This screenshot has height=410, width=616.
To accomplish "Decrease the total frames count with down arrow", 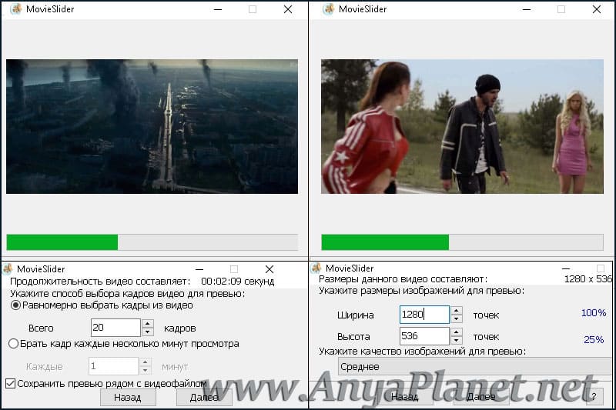I will pos(147,332).
